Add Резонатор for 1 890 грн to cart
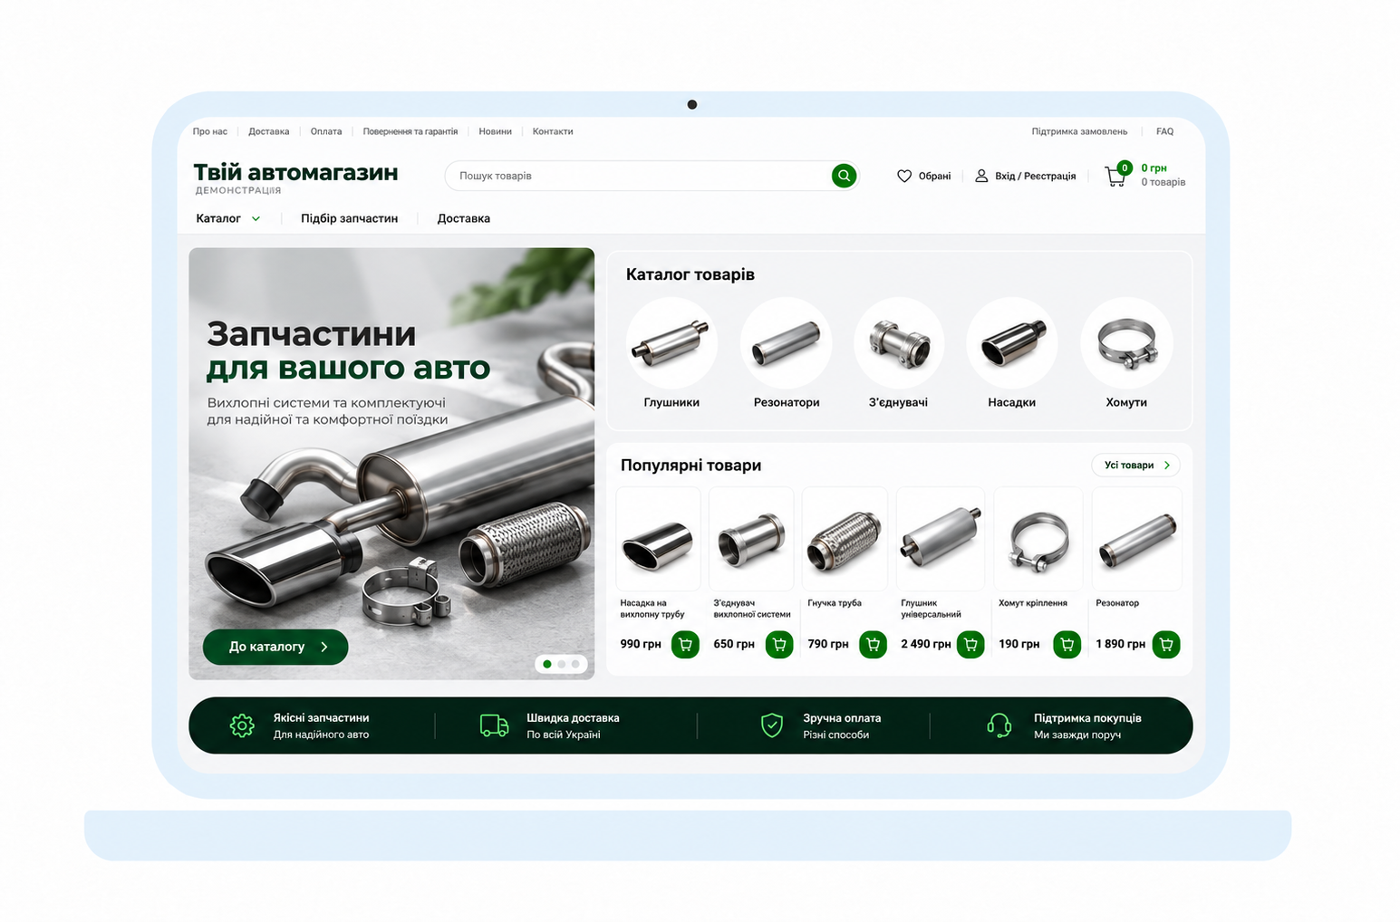This screenshot has width=1400, height=922. [x=1166, y=645]
